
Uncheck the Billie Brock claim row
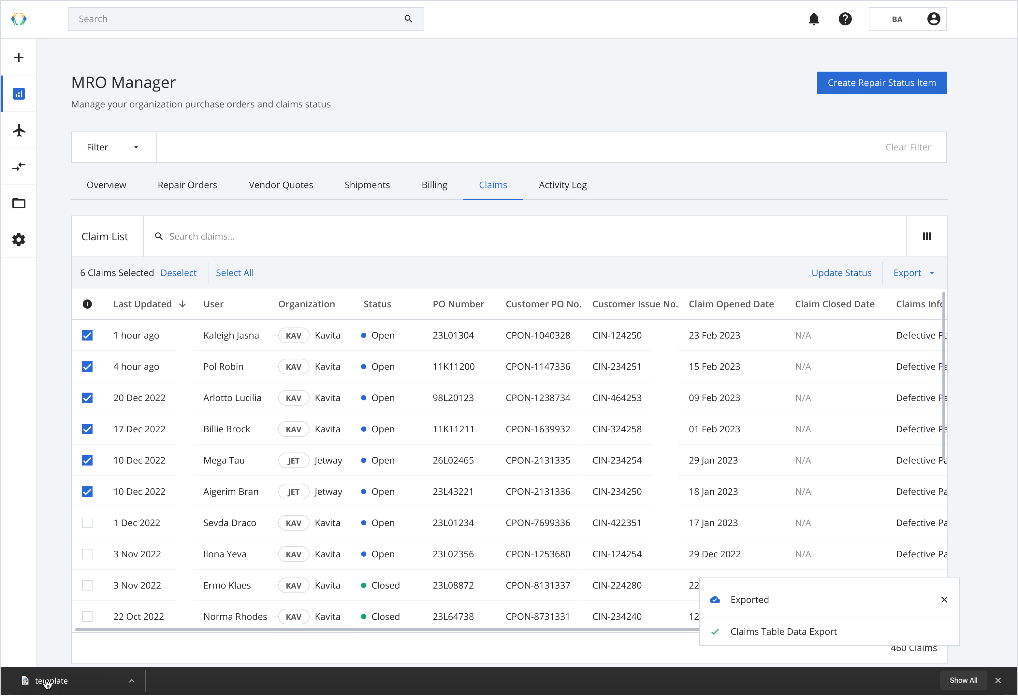[87, 429]
